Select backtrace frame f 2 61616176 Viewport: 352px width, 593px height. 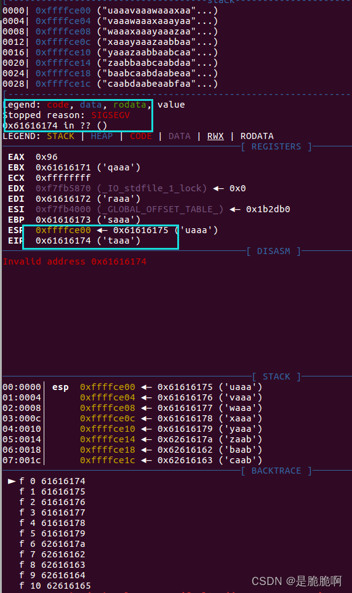coord(52,502)
